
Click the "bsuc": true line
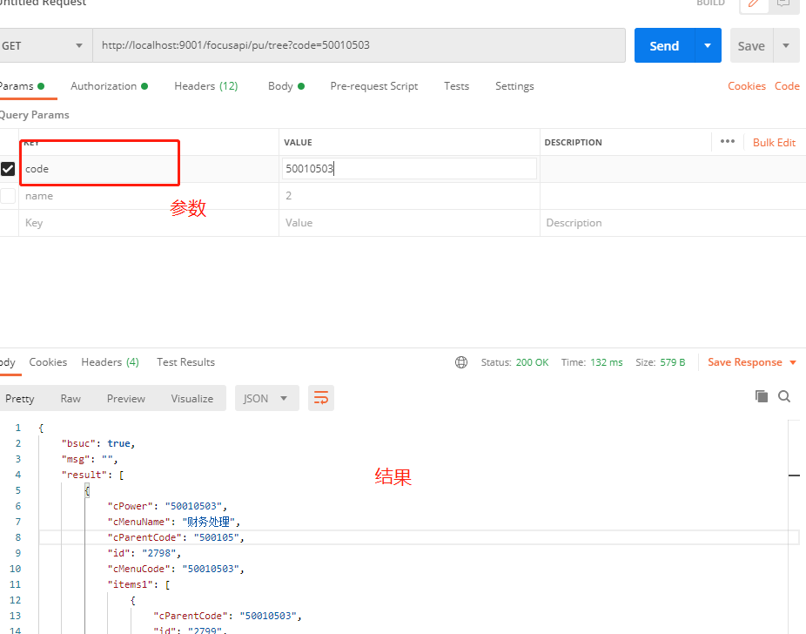pos(98,443)
